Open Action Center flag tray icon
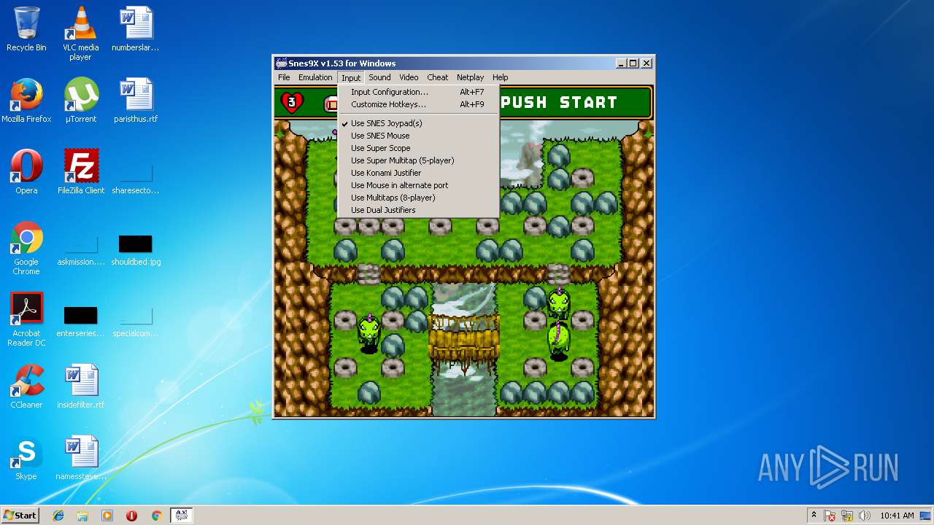The width and height of the screenshot is (934, 525). pyautogui.click(x=830, y=516)
